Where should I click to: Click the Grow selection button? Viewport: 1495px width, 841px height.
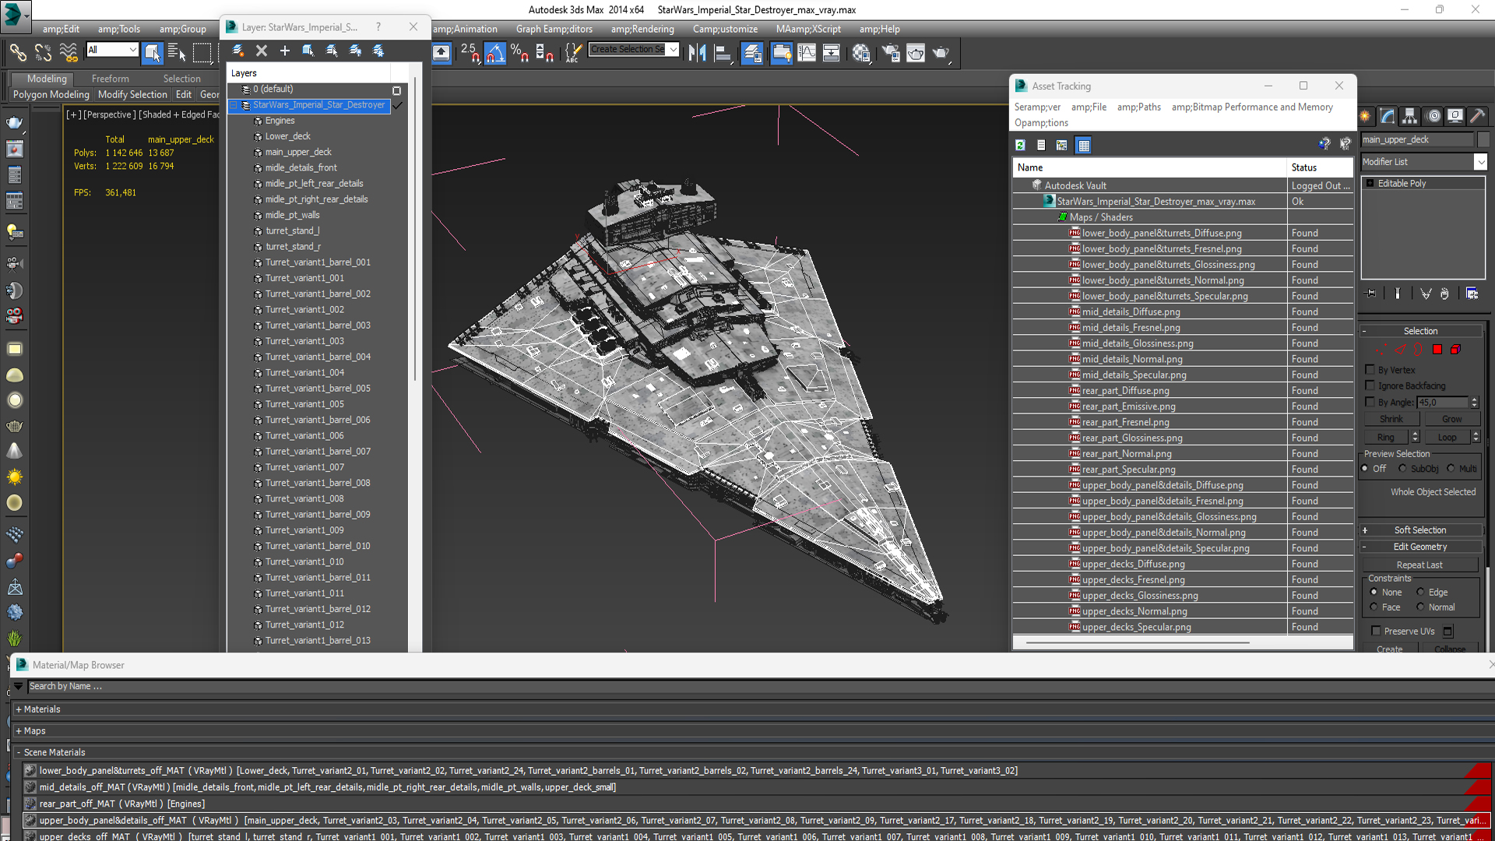pyautogui.click(x=1451, y=419)
